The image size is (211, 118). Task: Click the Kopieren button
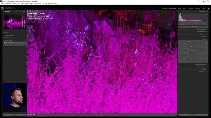click(x=9, y=115)
